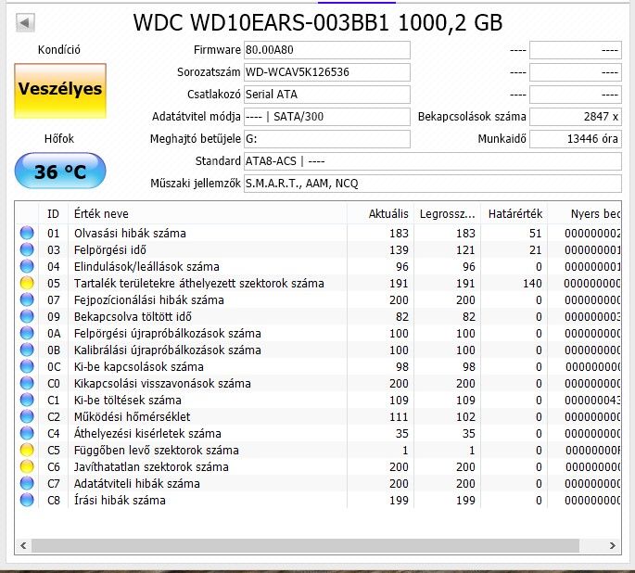Click the Veszélyes health status button
The height and width of the screenshot is (573, 635).
coord(60,91)
